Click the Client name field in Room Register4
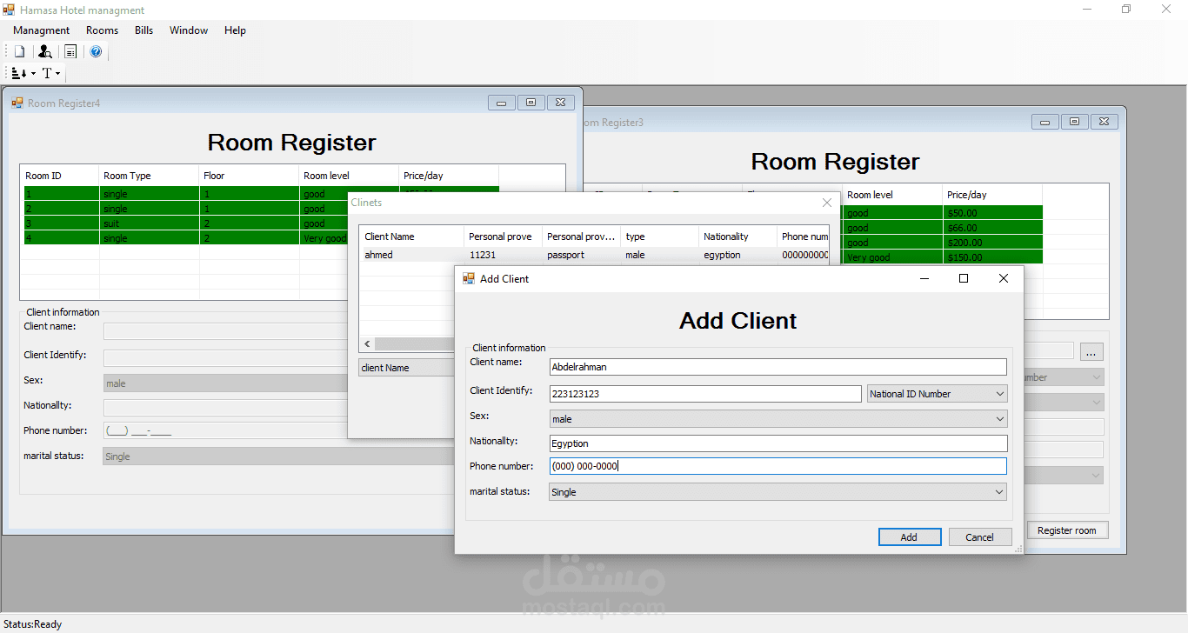This screenshot has width=1188, height=633. [x=226, y=331]
